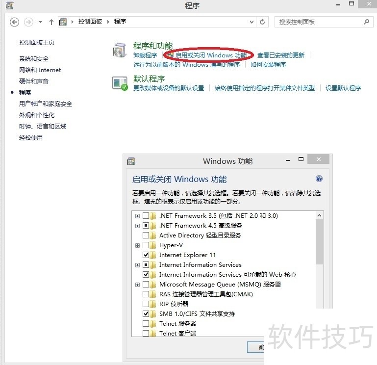Open 控制面板主页 in sidebar
The width and height of the screenshot is (377, 365).
point(37,43)
